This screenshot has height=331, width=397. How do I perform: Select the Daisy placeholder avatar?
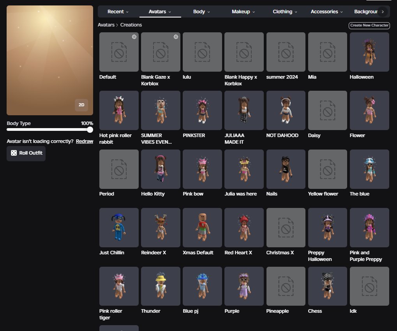[328, 110]
